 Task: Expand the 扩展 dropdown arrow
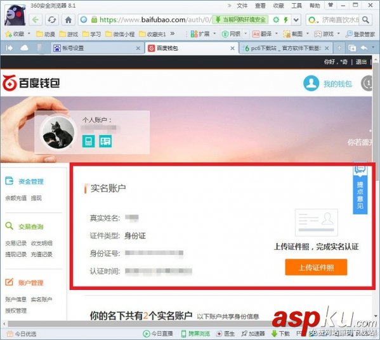click(214, 34)
